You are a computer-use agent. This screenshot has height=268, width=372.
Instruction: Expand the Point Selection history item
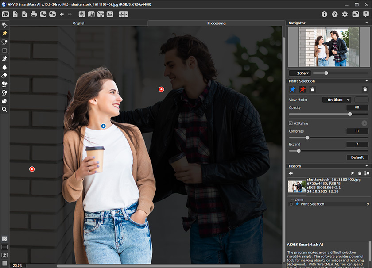pyautogui.click(x=291, y=204)
